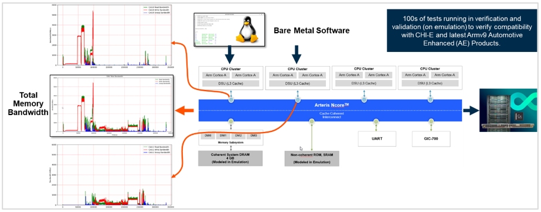This screenshot has width=541, height=212.
Task: Click the DMI3 memory interface block
Action: [254, 135]
